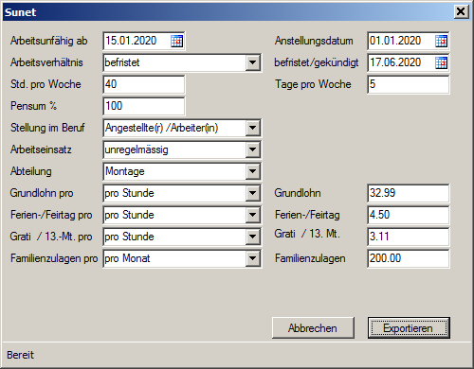This screenshot has height=369, width=474.
Task: Close the Sunet dialog window
Action: [x=461, y=11]
